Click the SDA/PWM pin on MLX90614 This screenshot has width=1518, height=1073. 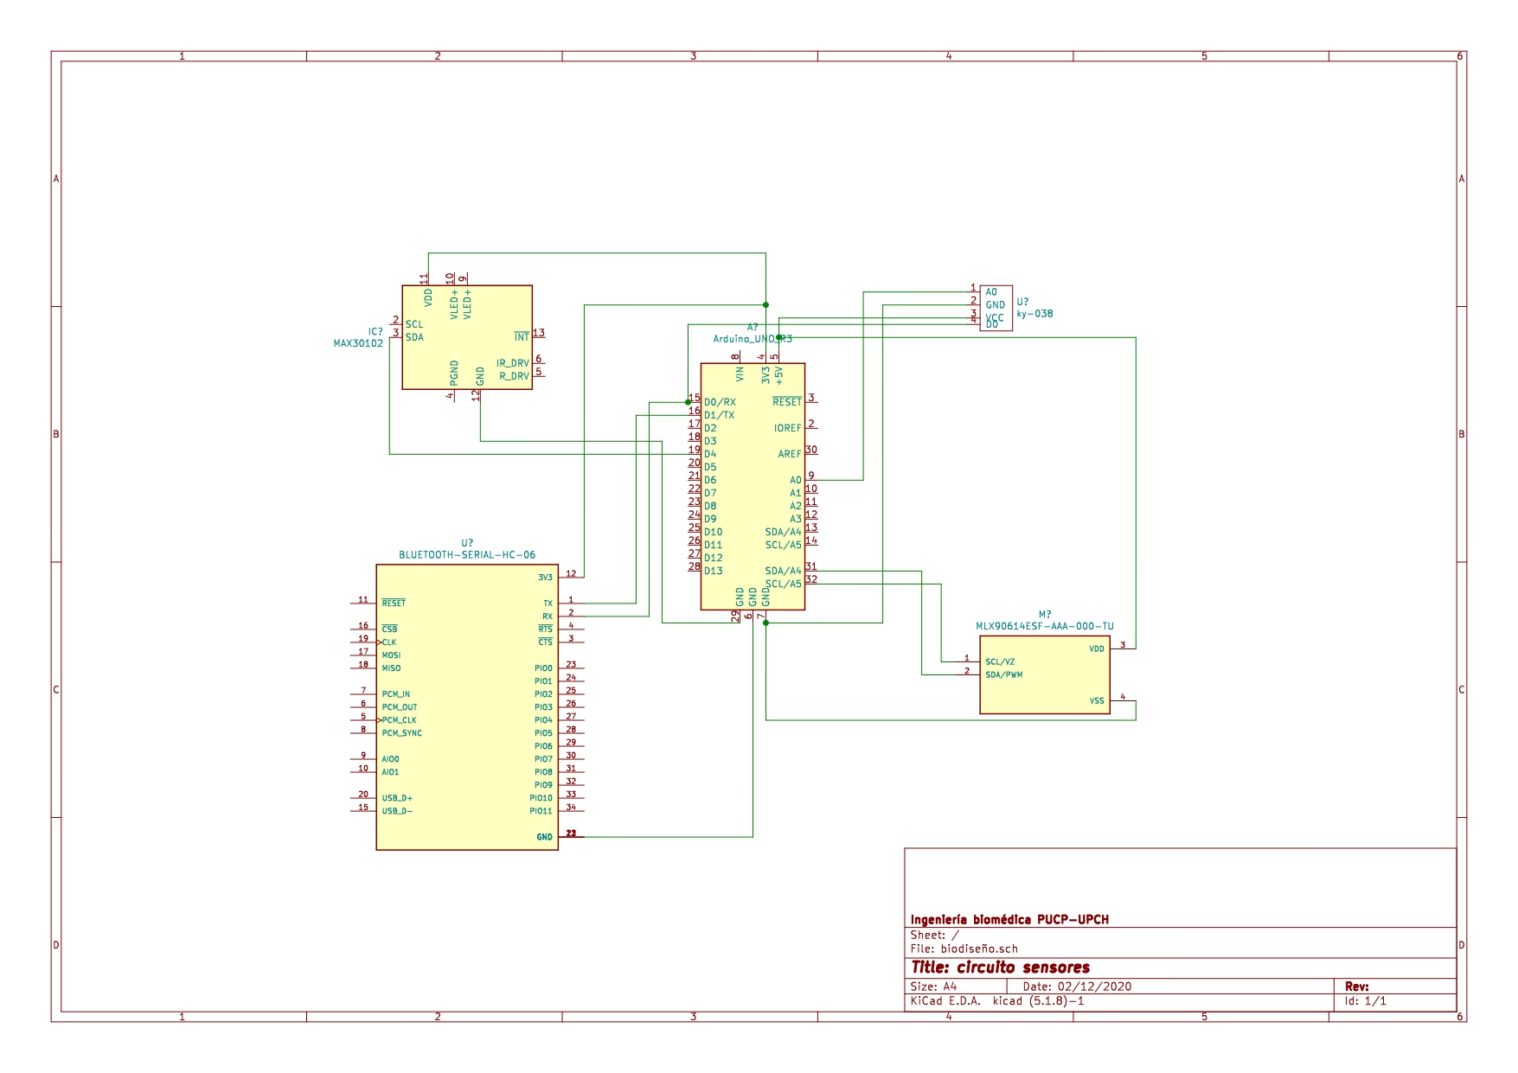(1003, 675)
